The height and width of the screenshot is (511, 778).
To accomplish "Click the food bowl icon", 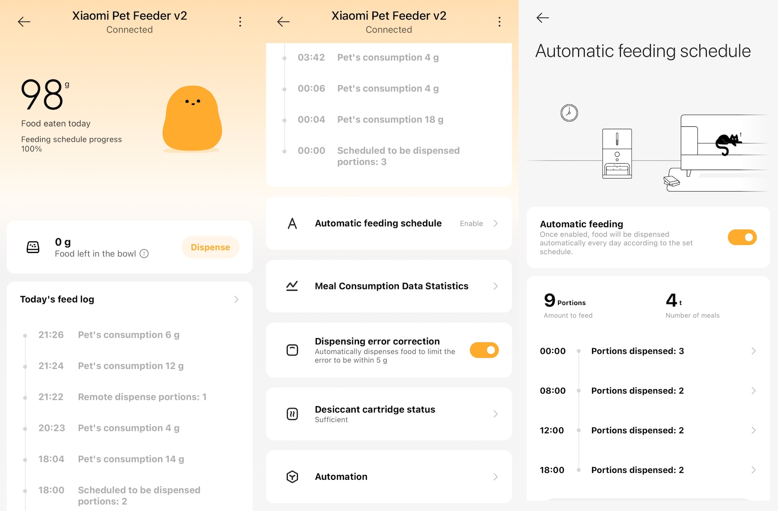I will (33, 247).
